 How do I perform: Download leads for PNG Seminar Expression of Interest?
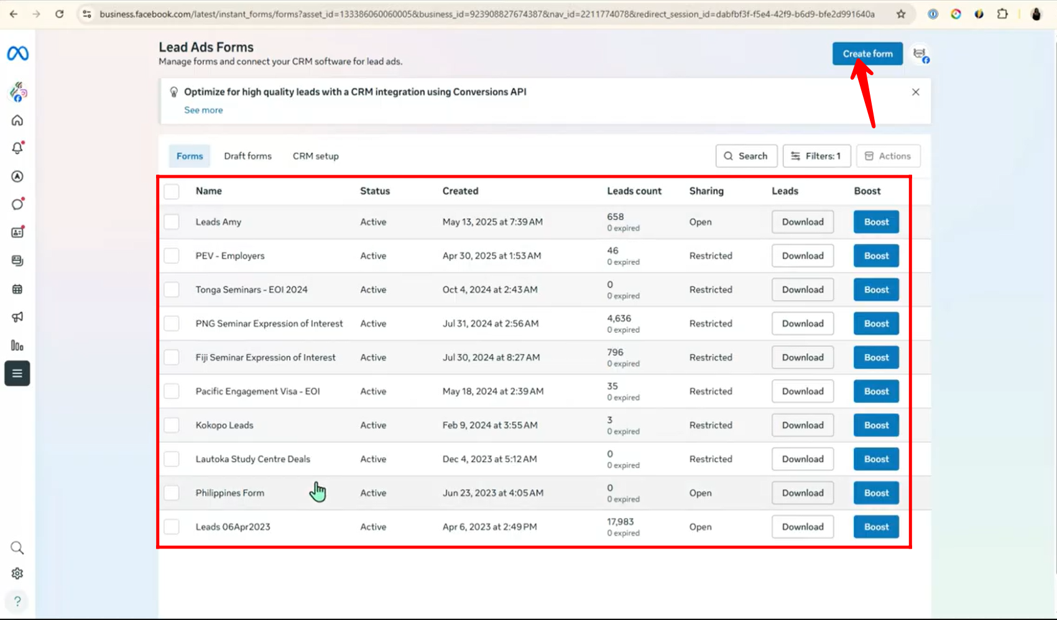click(x=803, y=324)
